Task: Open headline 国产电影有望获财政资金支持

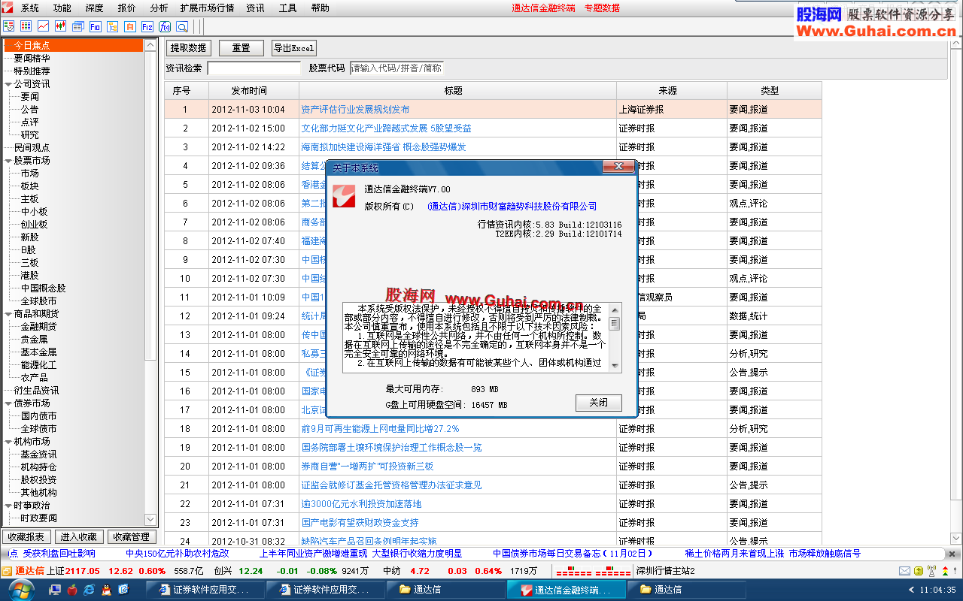Action: [x=360, y=523]
